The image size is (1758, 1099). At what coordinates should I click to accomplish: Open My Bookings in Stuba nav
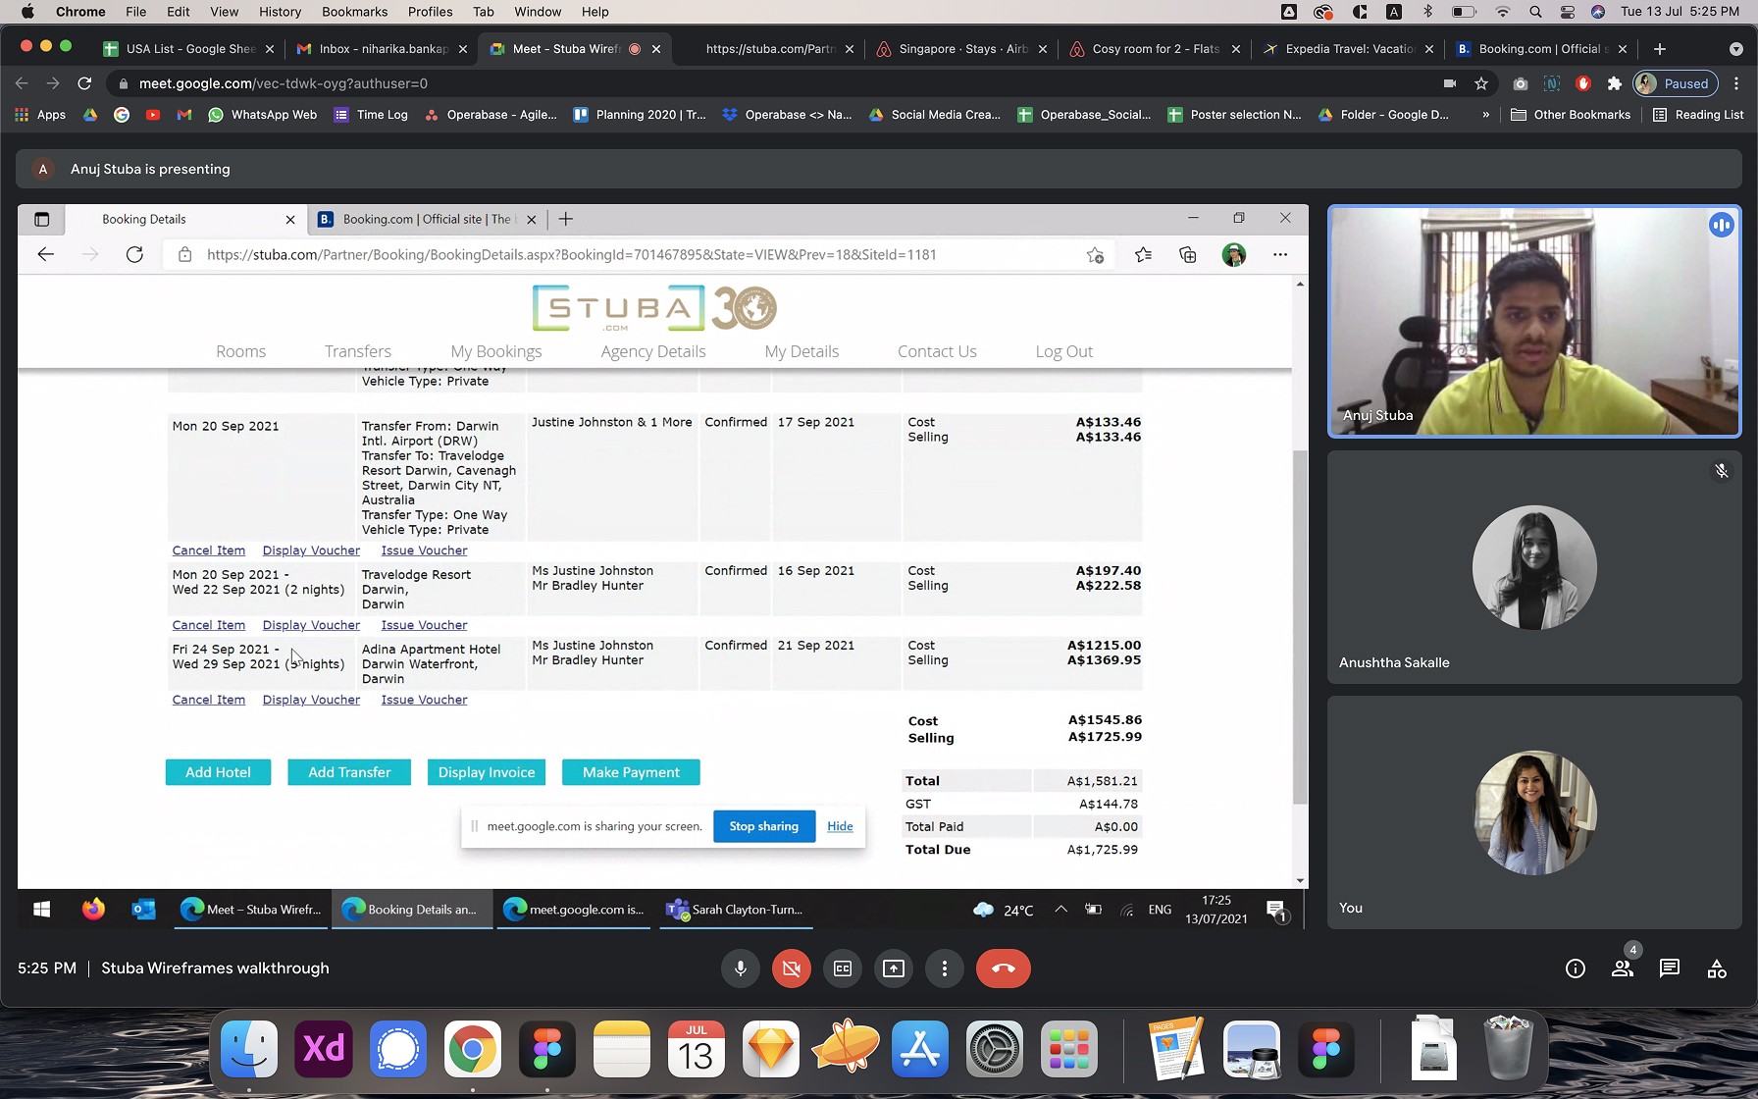coord(496,351)
